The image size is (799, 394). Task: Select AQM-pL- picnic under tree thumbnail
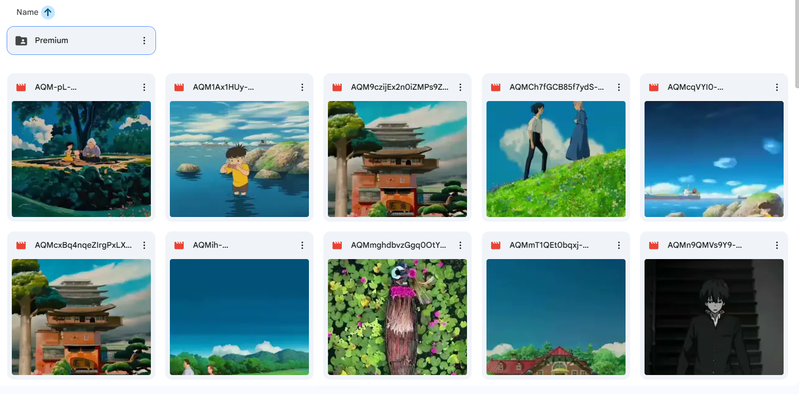[x=81, y=159]
